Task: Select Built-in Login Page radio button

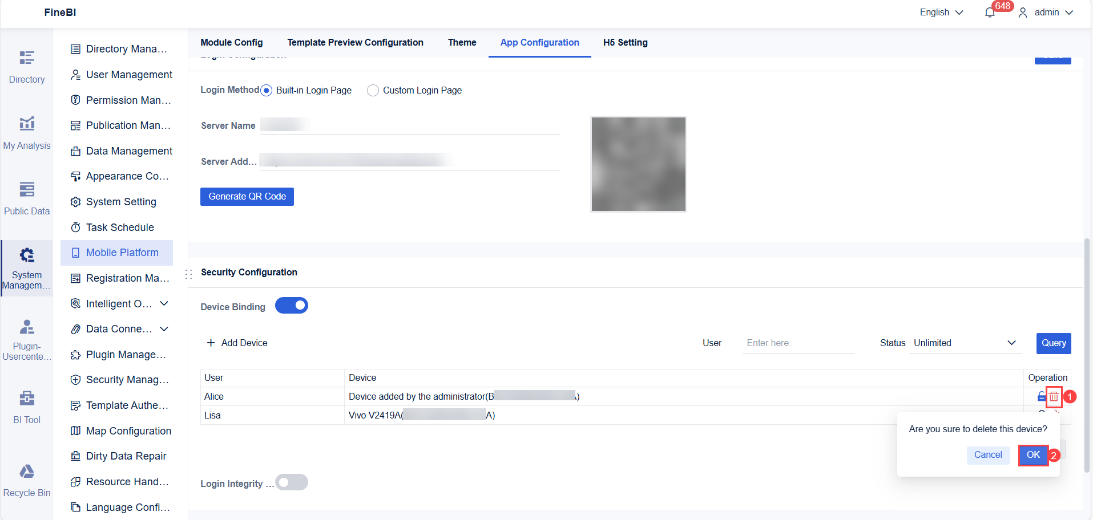Action: point(266,91)
